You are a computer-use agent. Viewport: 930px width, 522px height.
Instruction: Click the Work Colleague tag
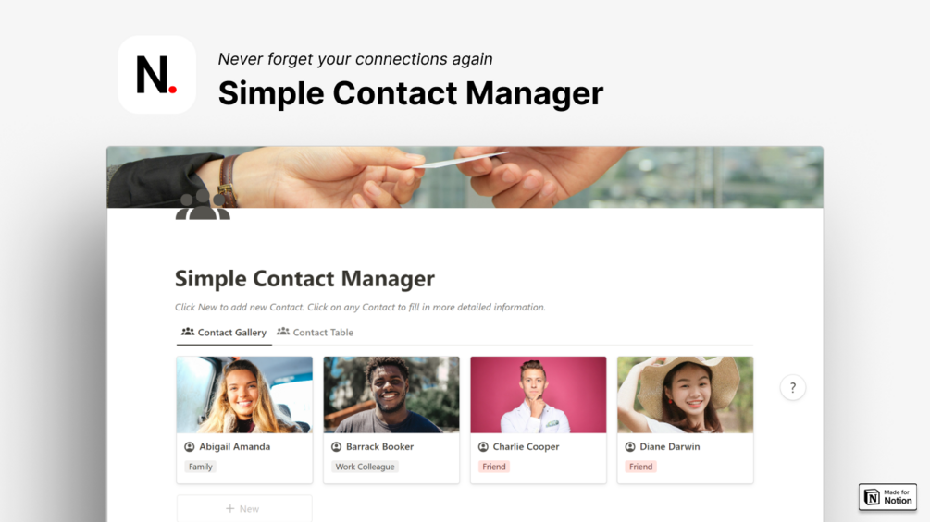click(x=365, y=467)
